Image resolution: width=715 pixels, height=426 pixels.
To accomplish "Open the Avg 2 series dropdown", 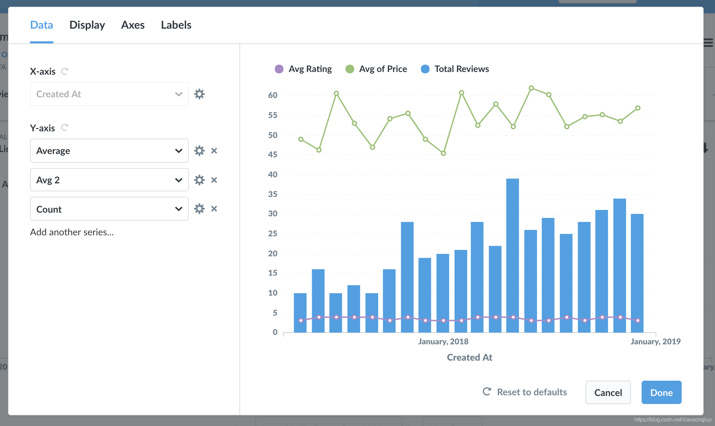I will point(109,180).
